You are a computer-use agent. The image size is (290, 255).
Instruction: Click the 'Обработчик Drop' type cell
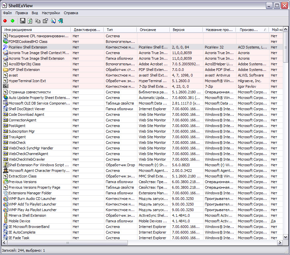[x=120, y=165]
